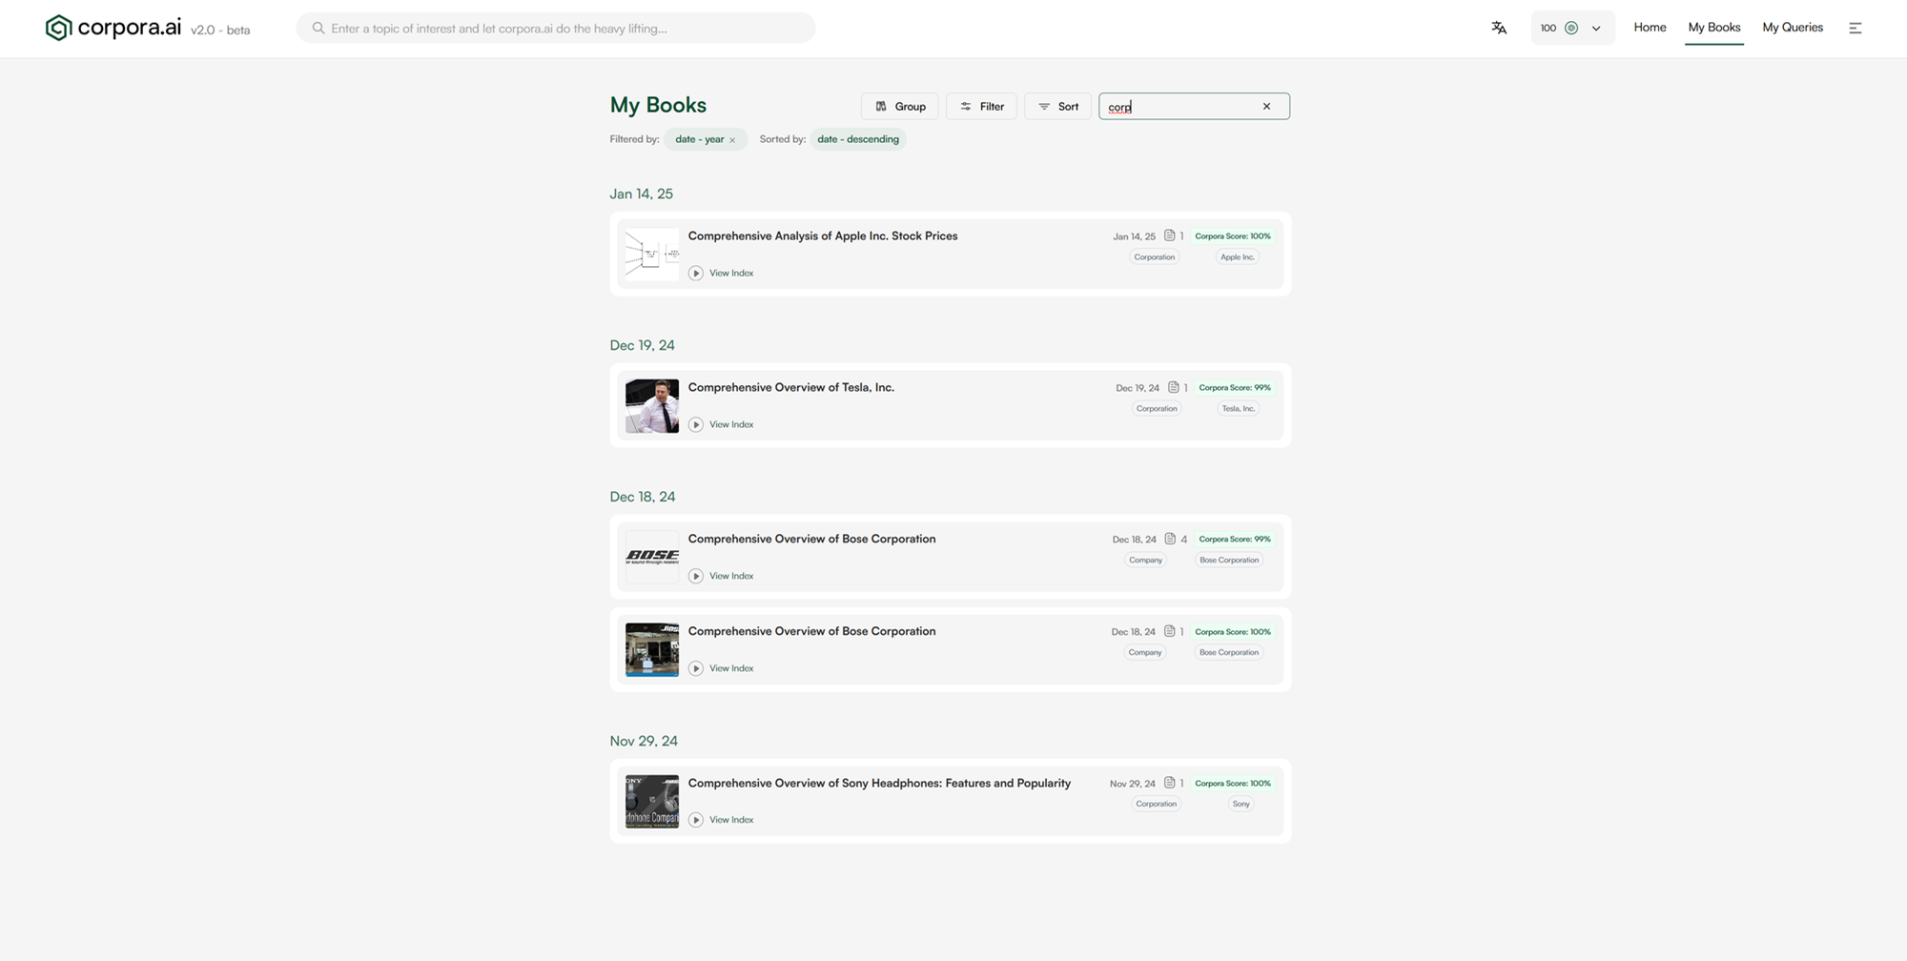Screen dimensions: 1907x961
Task: Remove the date - year filter chip
Action: (x=732, y=140)
